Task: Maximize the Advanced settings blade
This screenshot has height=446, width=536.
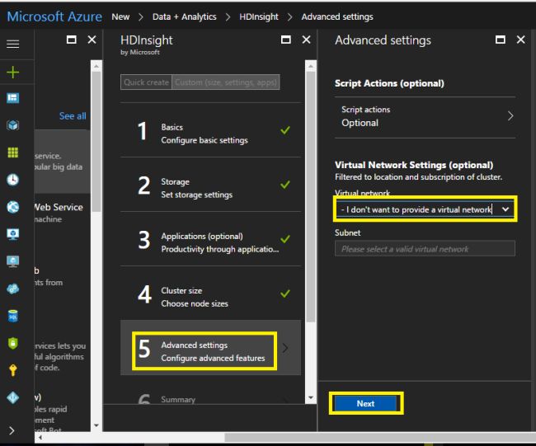Action: point(501,40)
